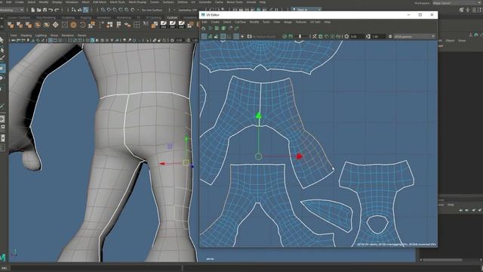Toggle Channel Box sidebar icon at top right
The image size is (483, 272).
480,10
